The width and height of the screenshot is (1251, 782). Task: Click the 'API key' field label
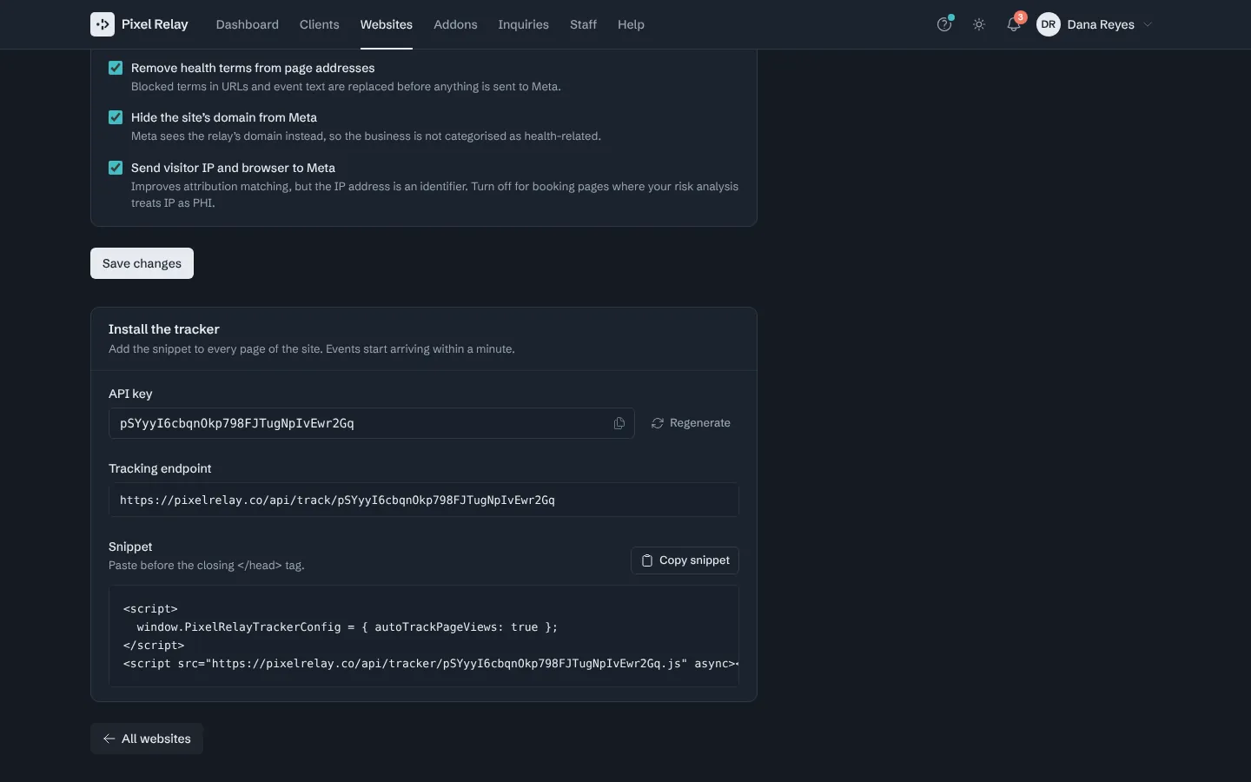[130, 394]
